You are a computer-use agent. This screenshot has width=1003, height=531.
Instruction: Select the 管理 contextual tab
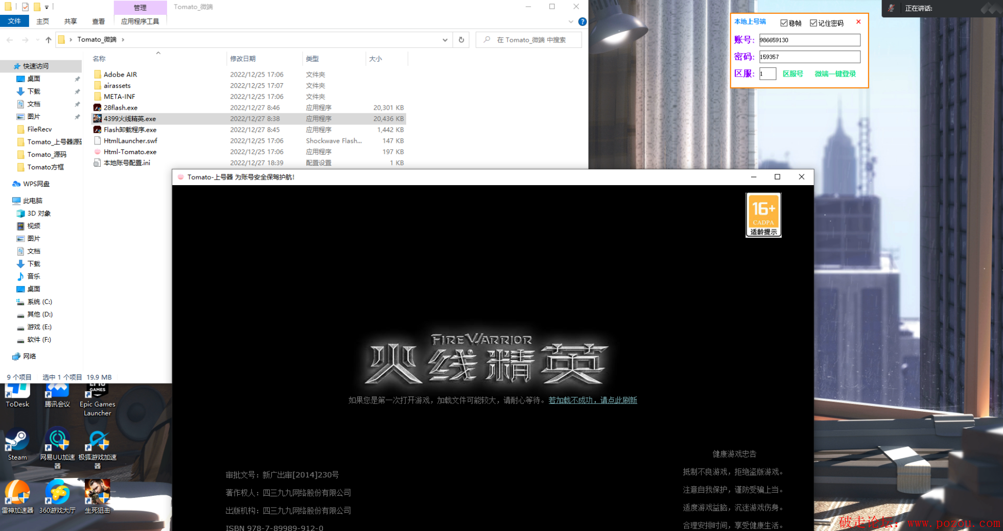[140, 7]
